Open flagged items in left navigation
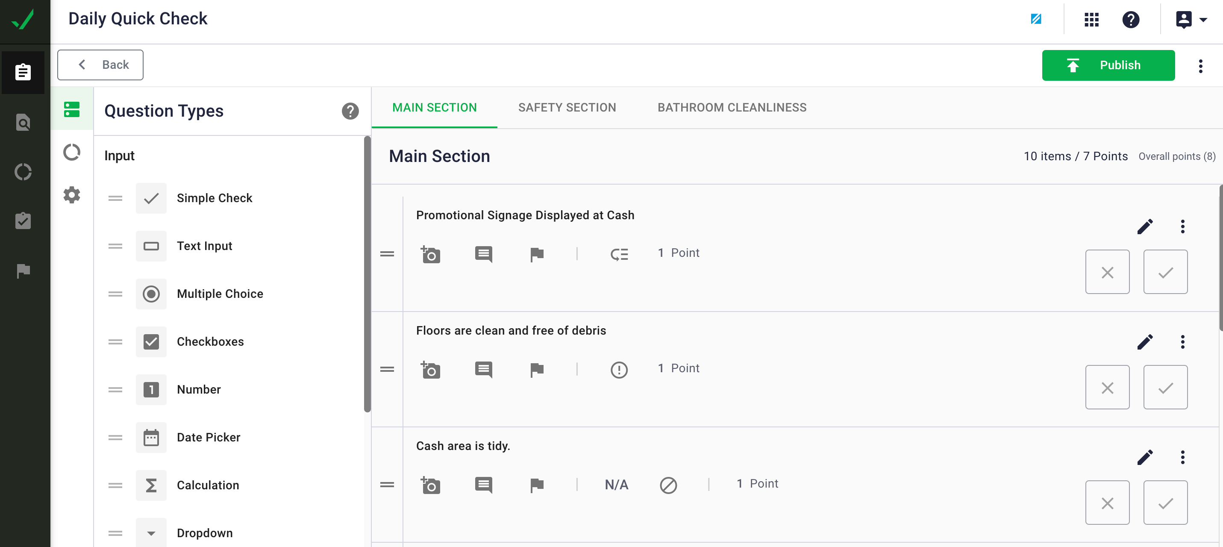This screenshot has height=547, width=1223. click(x=23, y=271)
